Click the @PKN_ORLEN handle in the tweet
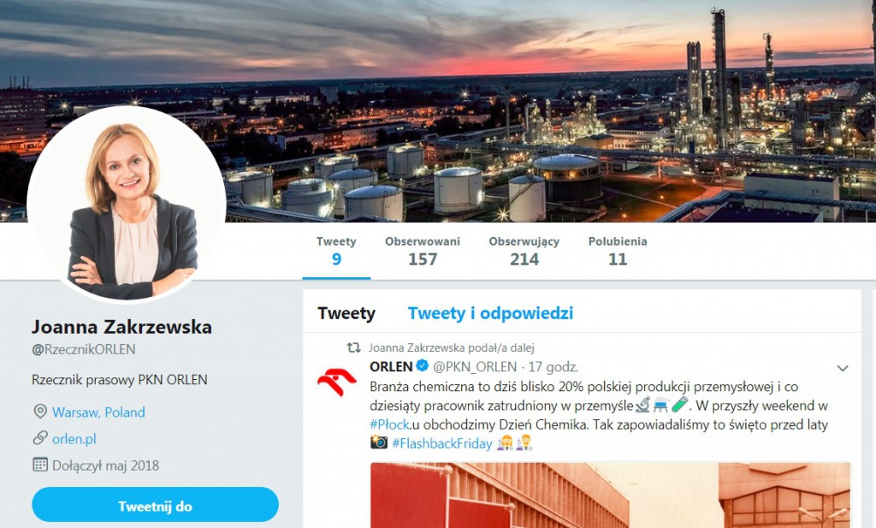This screenshot has height=528, width=876. [x=475, y=367]
